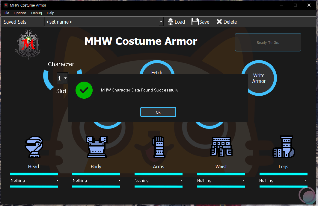This screenshot has height=206, width=318.
Task: Click the Legs label text
Action: 283,167
